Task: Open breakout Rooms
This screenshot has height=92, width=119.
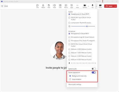Action: point(66,6)
